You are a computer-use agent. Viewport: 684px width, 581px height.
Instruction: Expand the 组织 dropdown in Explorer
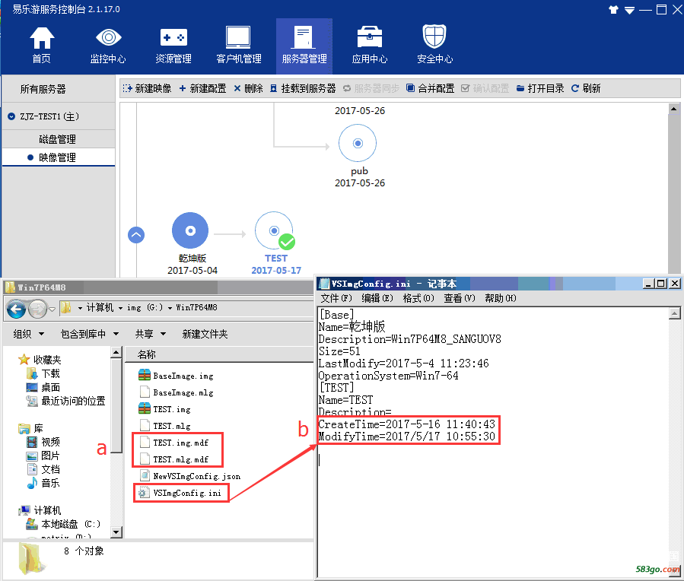29,334
